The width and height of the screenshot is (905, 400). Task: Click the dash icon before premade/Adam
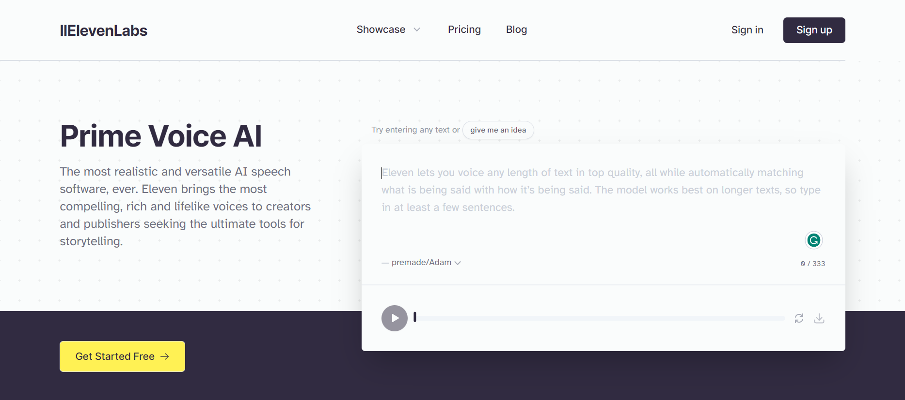384,262
